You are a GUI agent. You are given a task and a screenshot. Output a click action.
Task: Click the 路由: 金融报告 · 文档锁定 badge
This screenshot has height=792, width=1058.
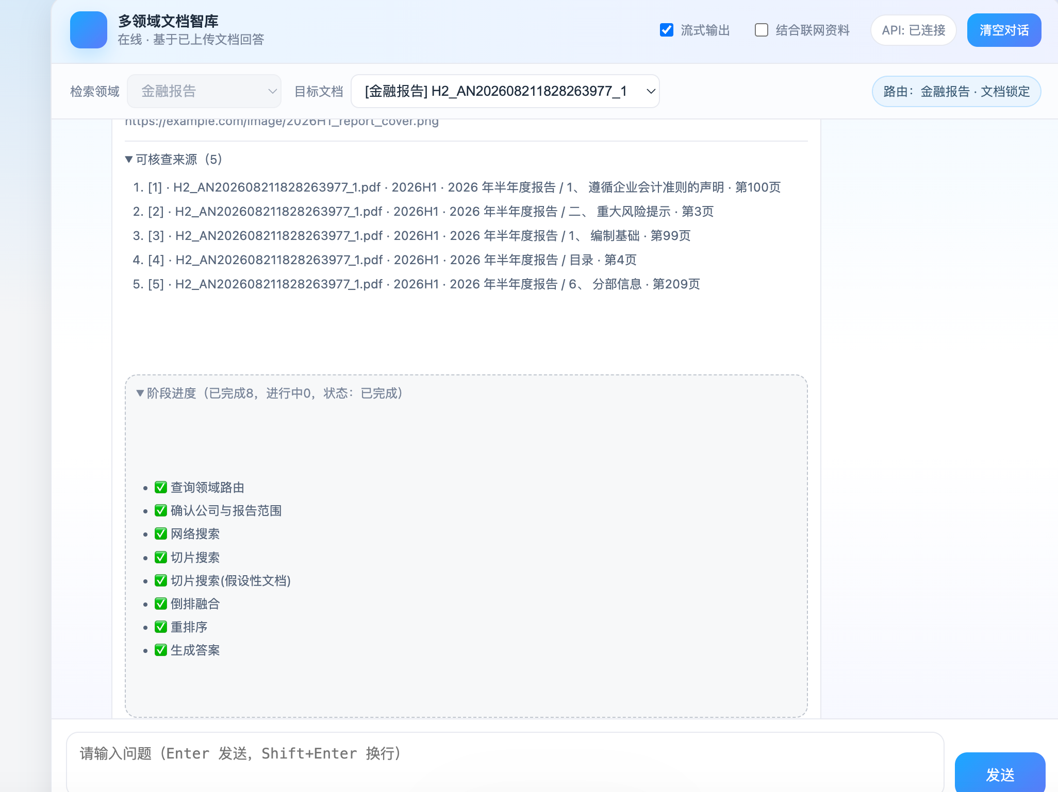(x=956, y=91)
